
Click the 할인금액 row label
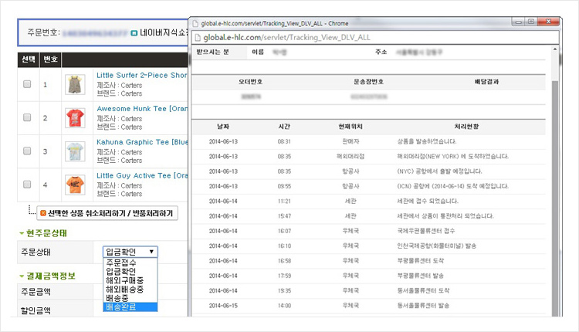tap(36, 310)
